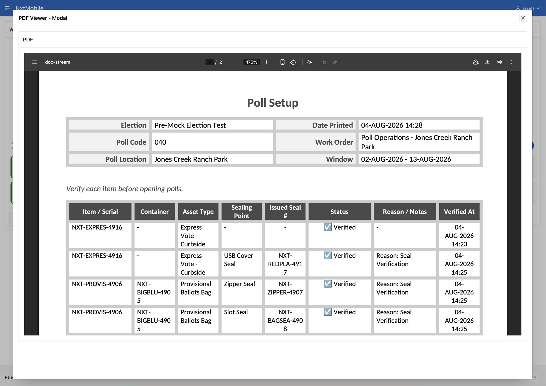Expand the assets user dropdown
This screenshot has width=546, height=386.
click(528, 8)
